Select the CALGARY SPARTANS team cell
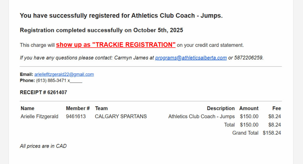The height and width of the screenshot is (164, 303). point(121,116)
